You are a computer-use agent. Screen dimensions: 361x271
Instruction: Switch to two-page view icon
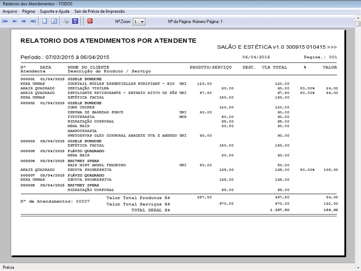coord(54,21)
